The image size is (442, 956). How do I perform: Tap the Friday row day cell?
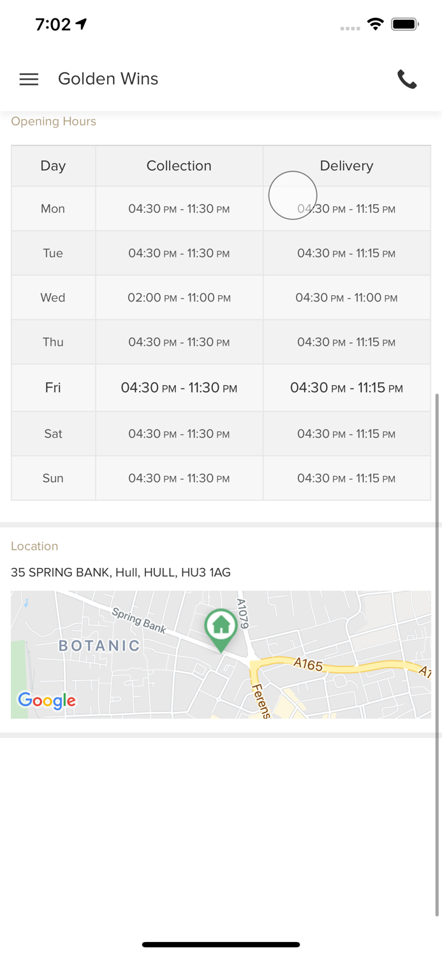point(53,387)
